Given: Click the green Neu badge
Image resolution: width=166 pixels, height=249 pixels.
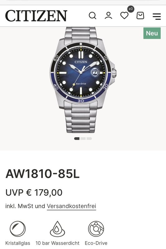Looking at the screenshot, I should 152,33.
